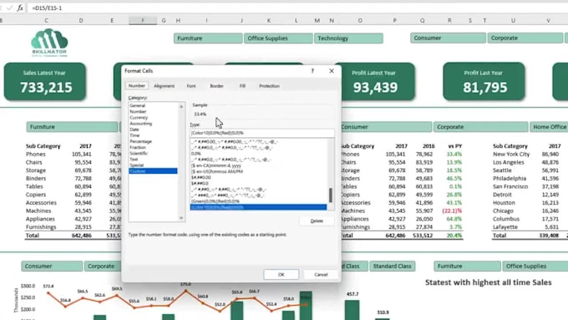Click category list scroll down arrow
Image resolution: width=568 pixels, height=320 pixels.
point(181,218)
